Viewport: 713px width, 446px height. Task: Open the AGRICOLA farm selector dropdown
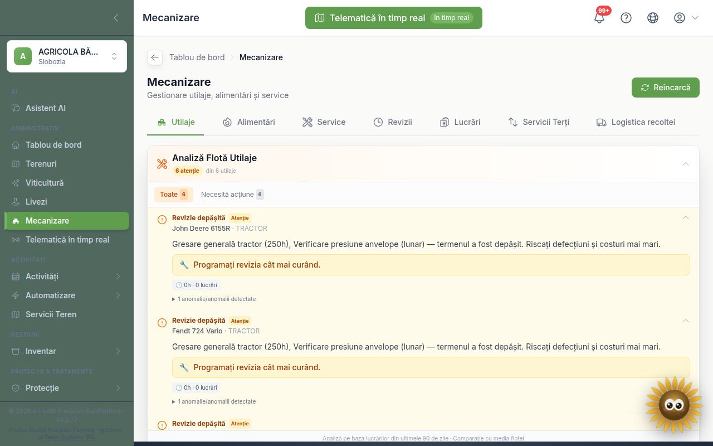[x=67, y=56]
